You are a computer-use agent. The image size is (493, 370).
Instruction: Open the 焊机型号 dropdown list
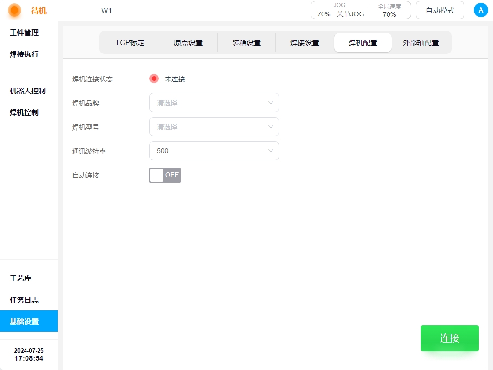point(214,127)
